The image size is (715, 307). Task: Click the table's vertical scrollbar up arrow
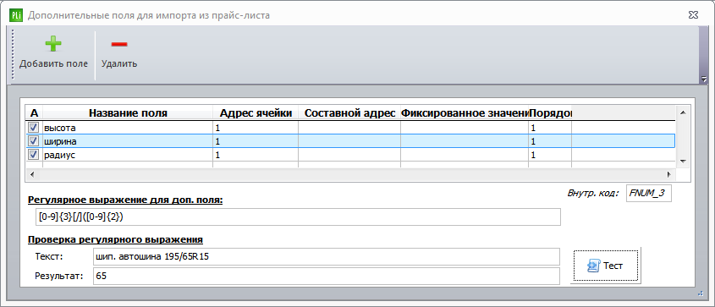pyautogui.click(x=683, y=112)
